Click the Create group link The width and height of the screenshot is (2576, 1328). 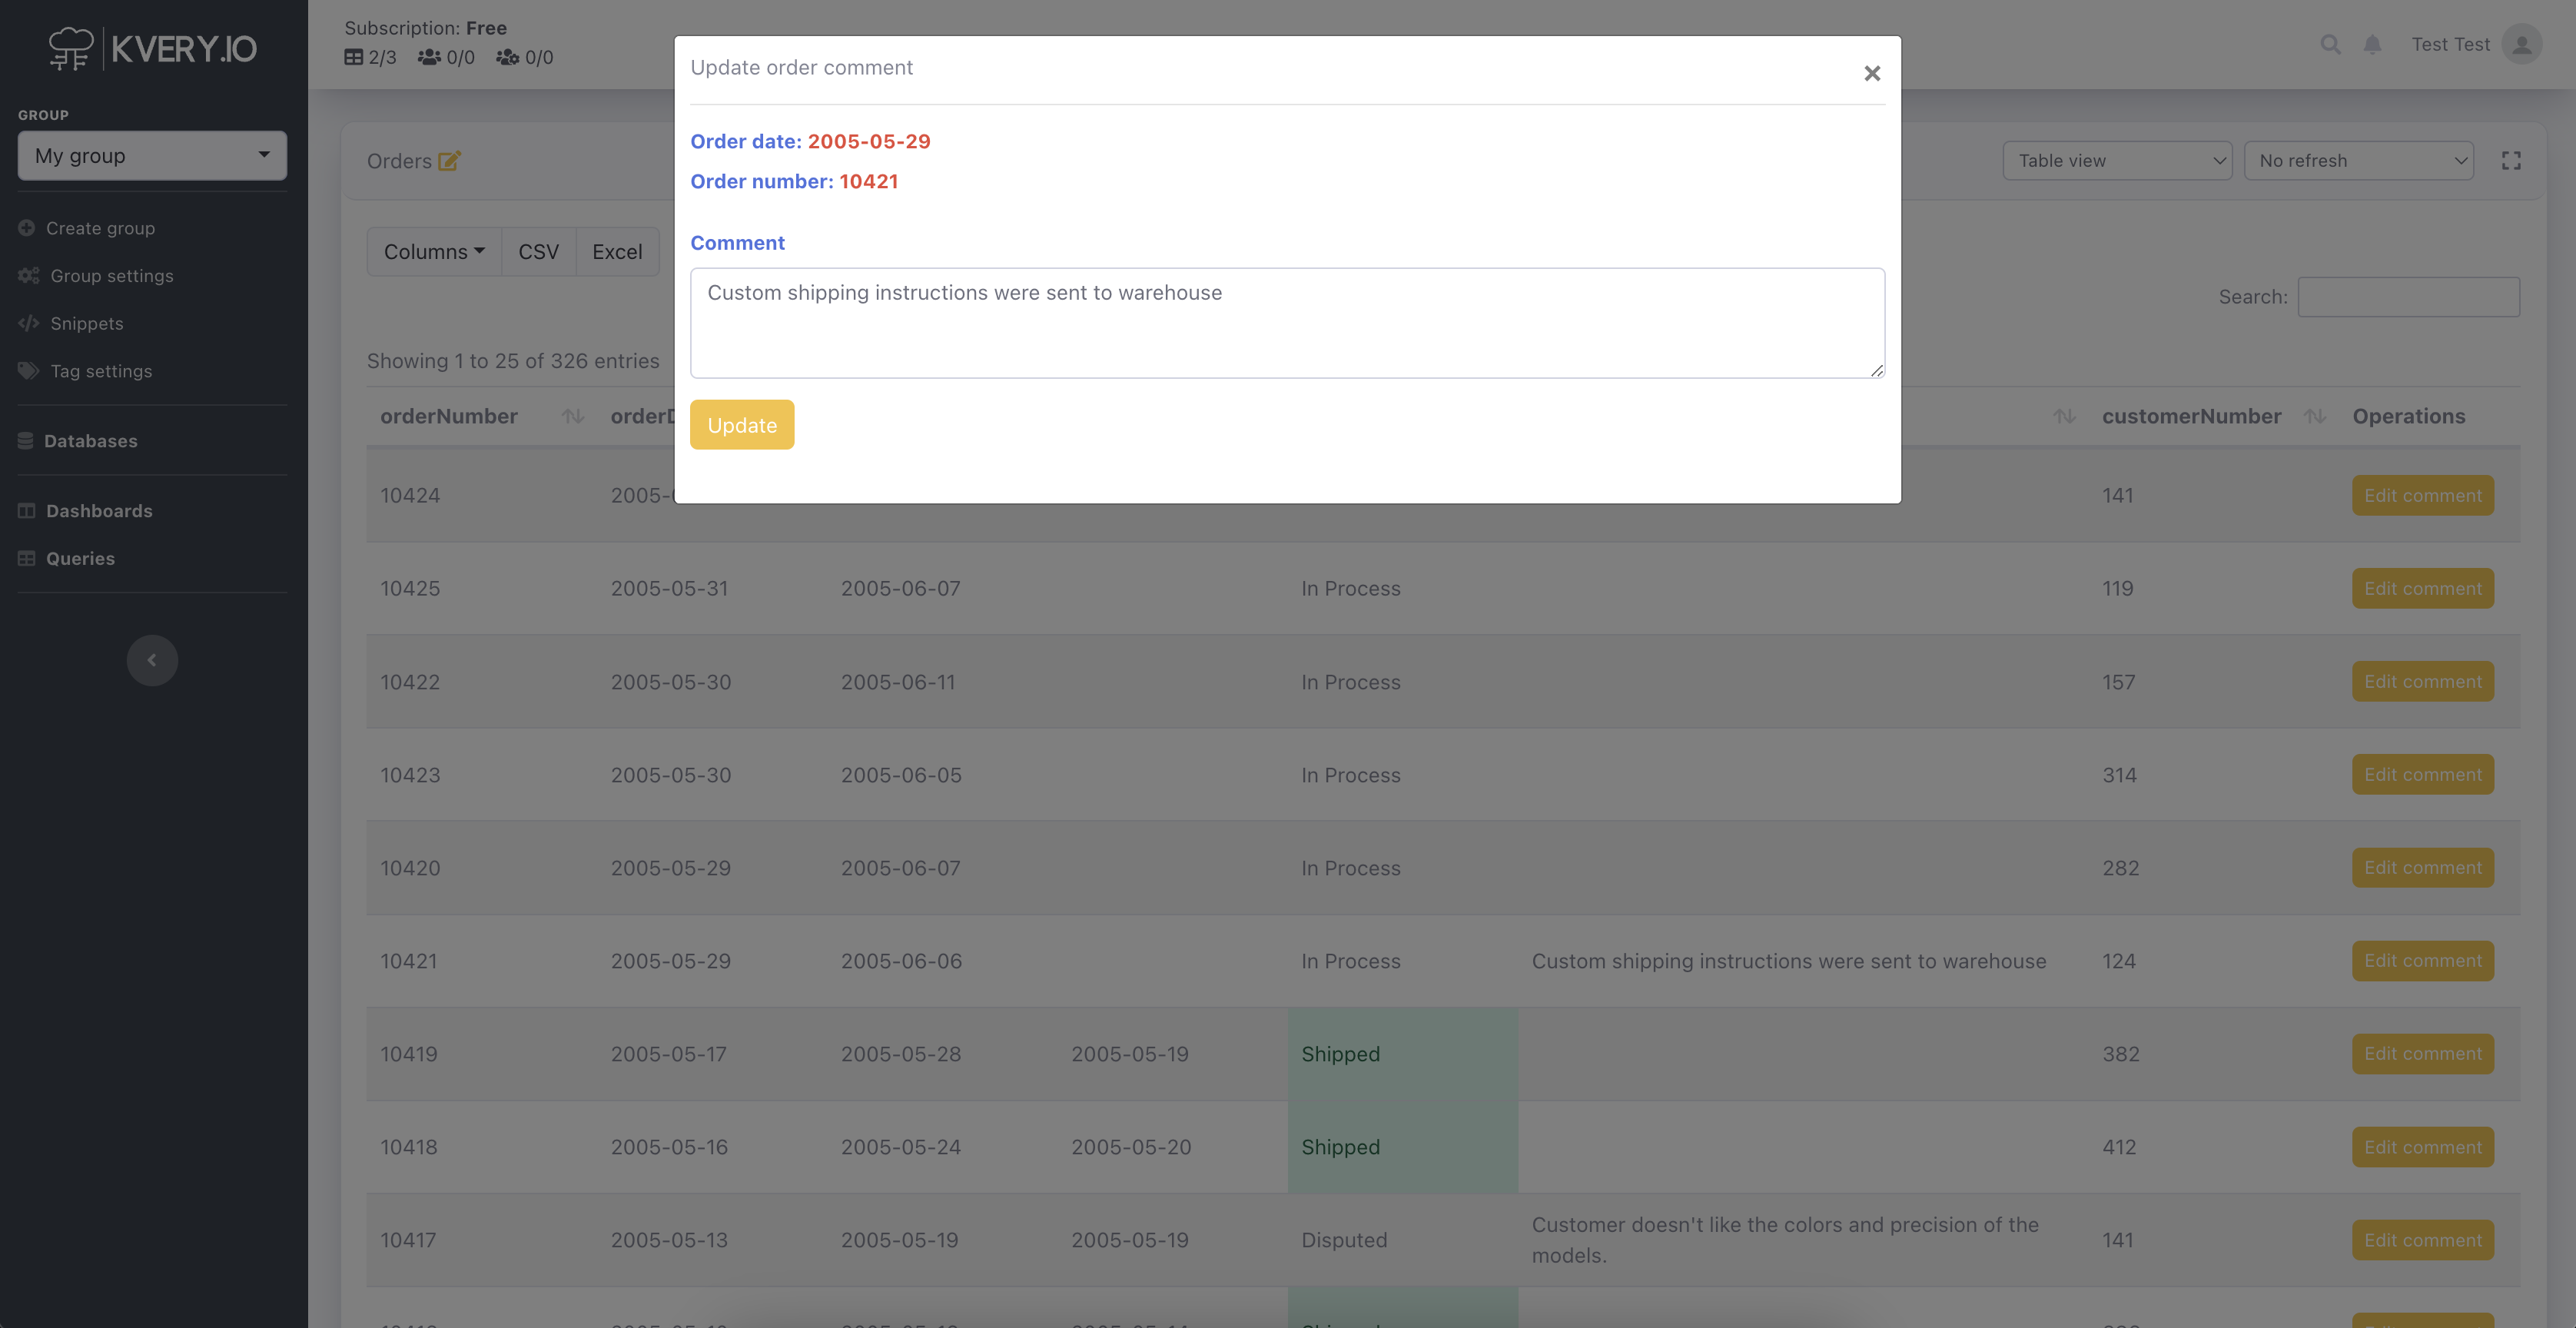(100, 228)
